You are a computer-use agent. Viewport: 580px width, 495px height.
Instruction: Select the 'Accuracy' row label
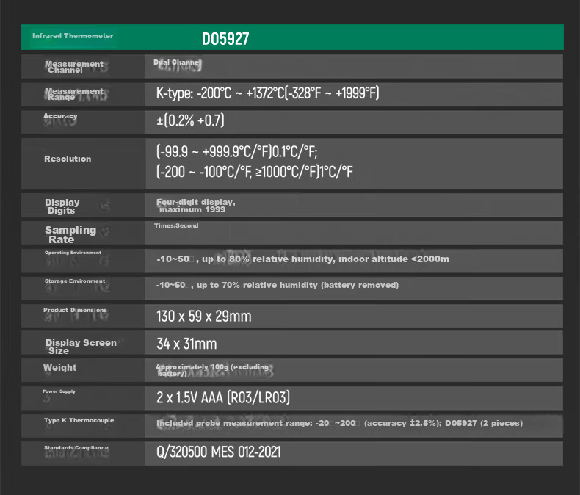[60, 116]
